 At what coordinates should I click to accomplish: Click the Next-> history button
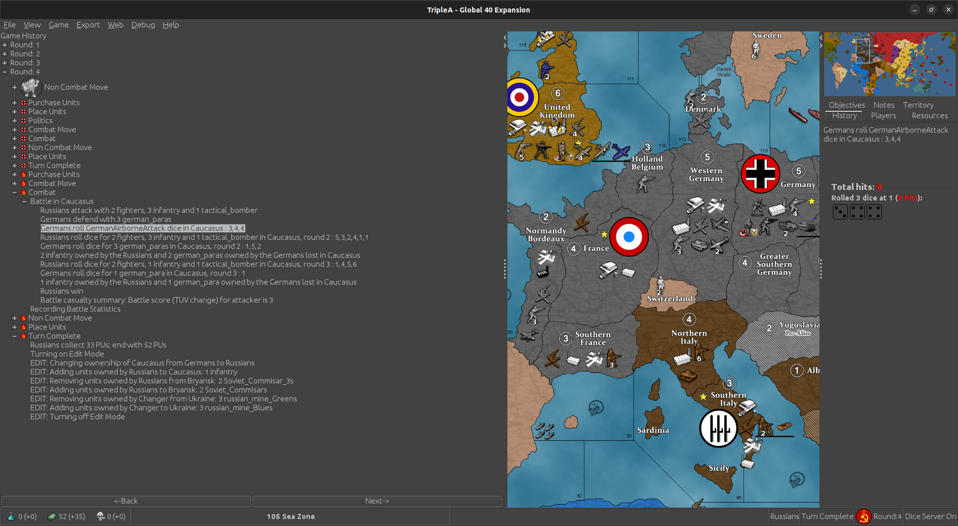point(377,501)
